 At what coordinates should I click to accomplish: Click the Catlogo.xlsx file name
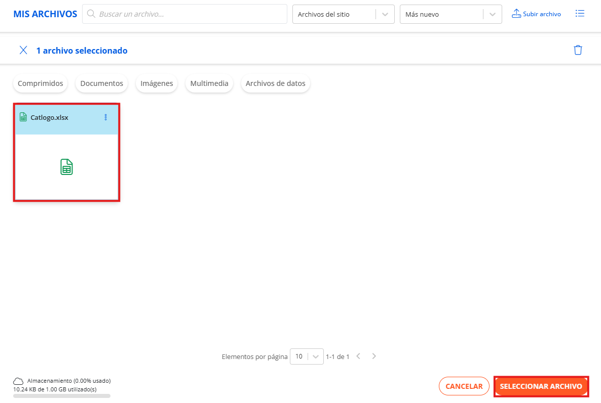click(50, 117)
